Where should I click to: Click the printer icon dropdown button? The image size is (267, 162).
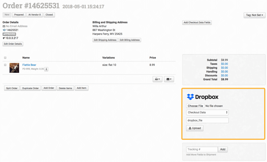tap(157, 79)
